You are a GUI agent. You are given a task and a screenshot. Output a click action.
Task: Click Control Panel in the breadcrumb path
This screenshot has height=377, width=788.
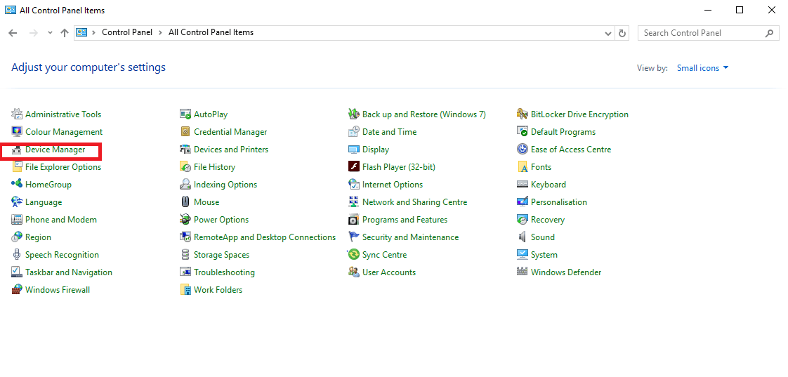click(x=126, y=32)
